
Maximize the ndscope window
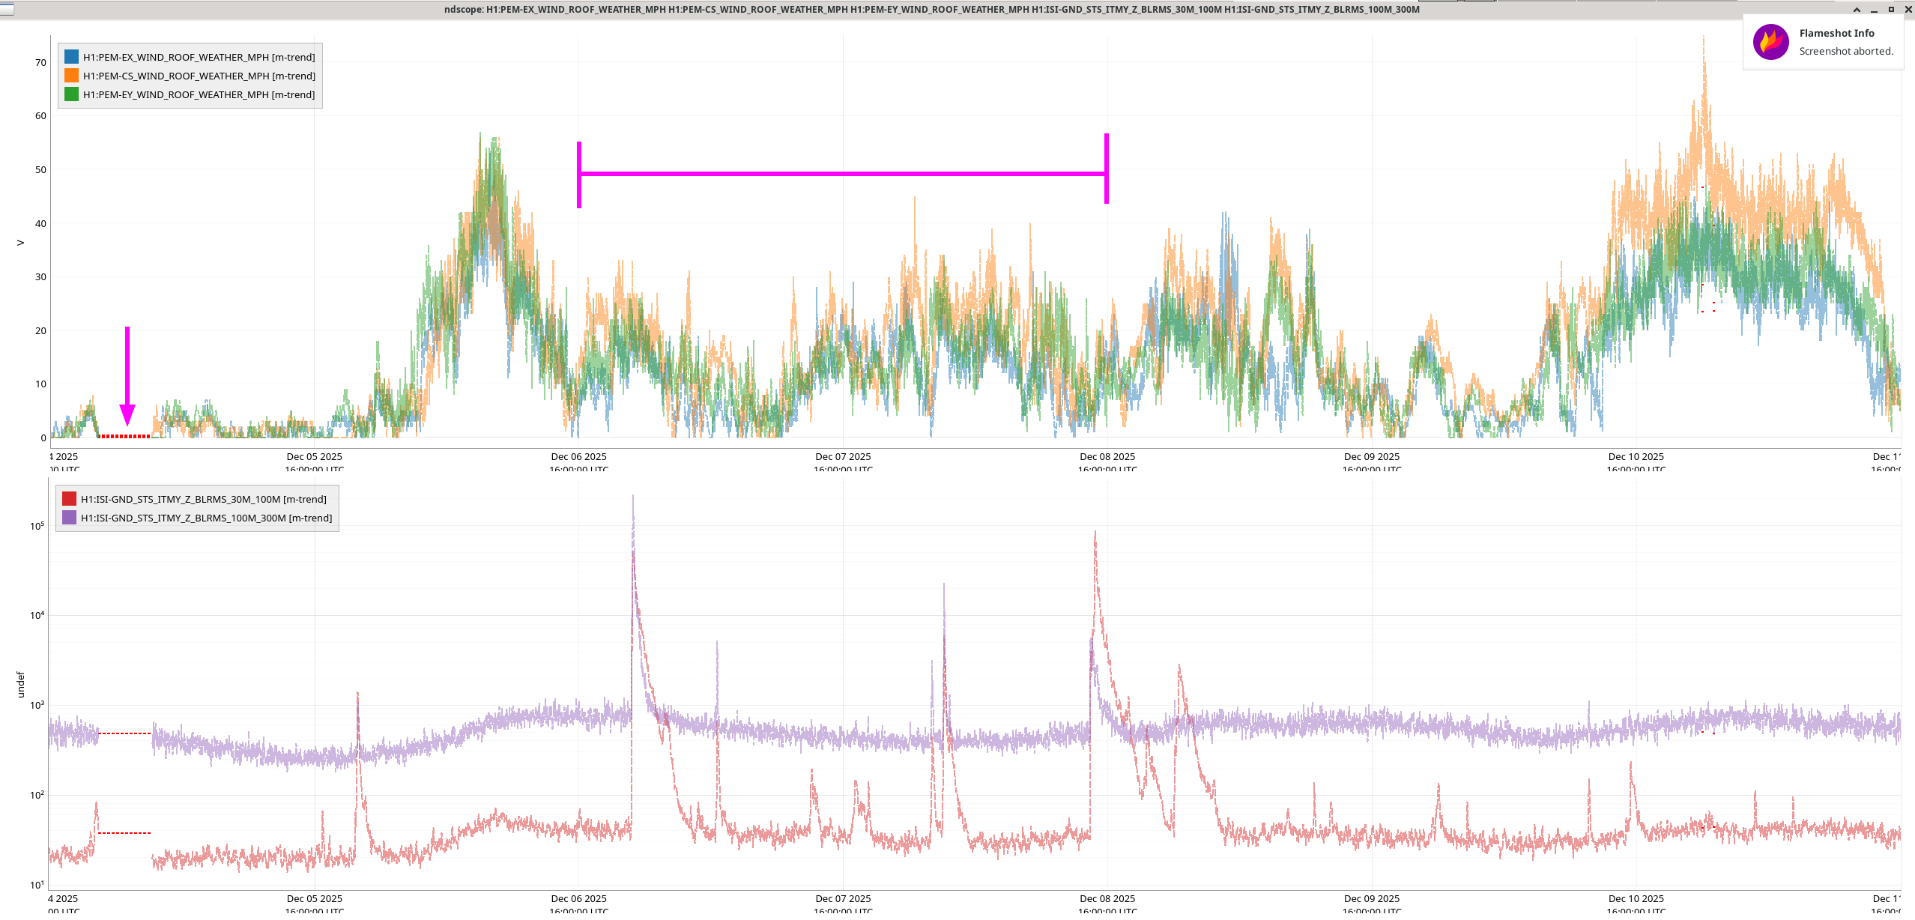(x=1891, y=10)
